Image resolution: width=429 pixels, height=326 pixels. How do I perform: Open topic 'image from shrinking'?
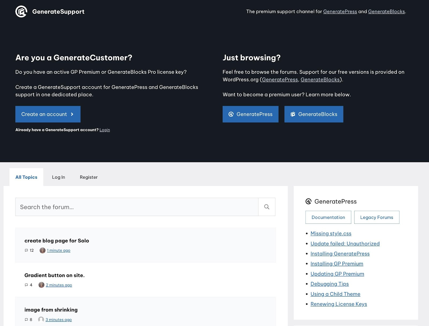51,310
